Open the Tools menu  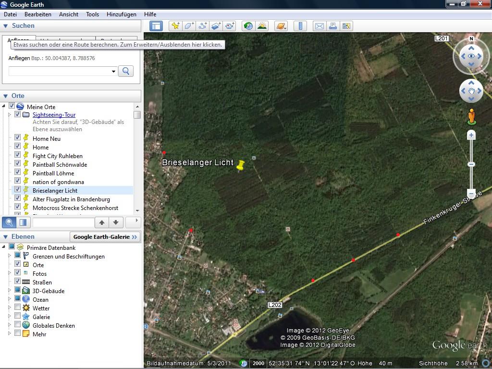coord(93,14)
